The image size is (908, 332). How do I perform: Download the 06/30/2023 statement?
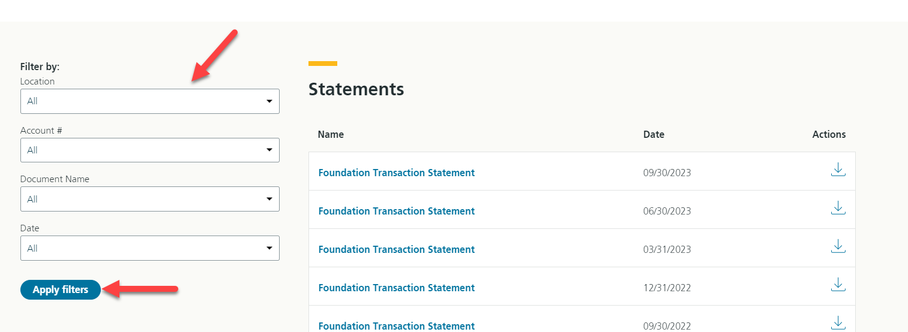(x=838, y=209)
